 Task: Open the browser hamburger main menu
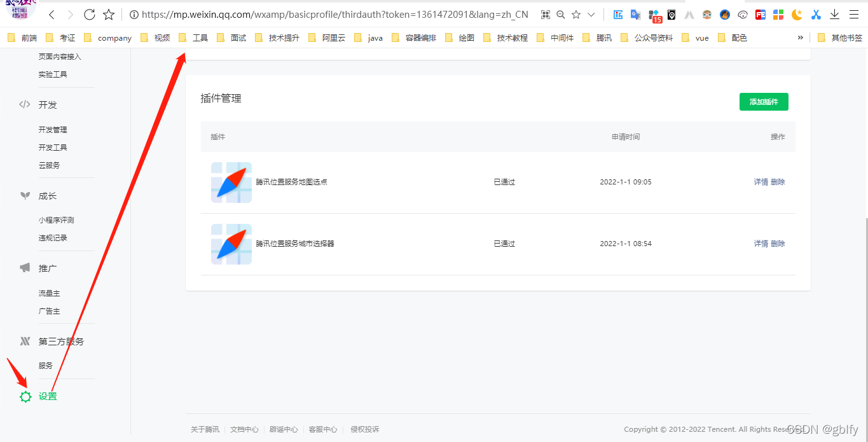pos(853,14)
